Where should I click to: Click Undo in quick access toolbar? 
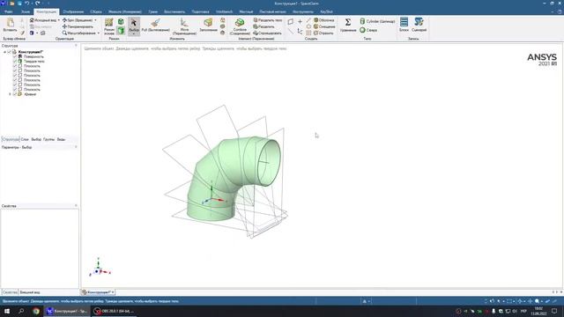coord(27,4)
